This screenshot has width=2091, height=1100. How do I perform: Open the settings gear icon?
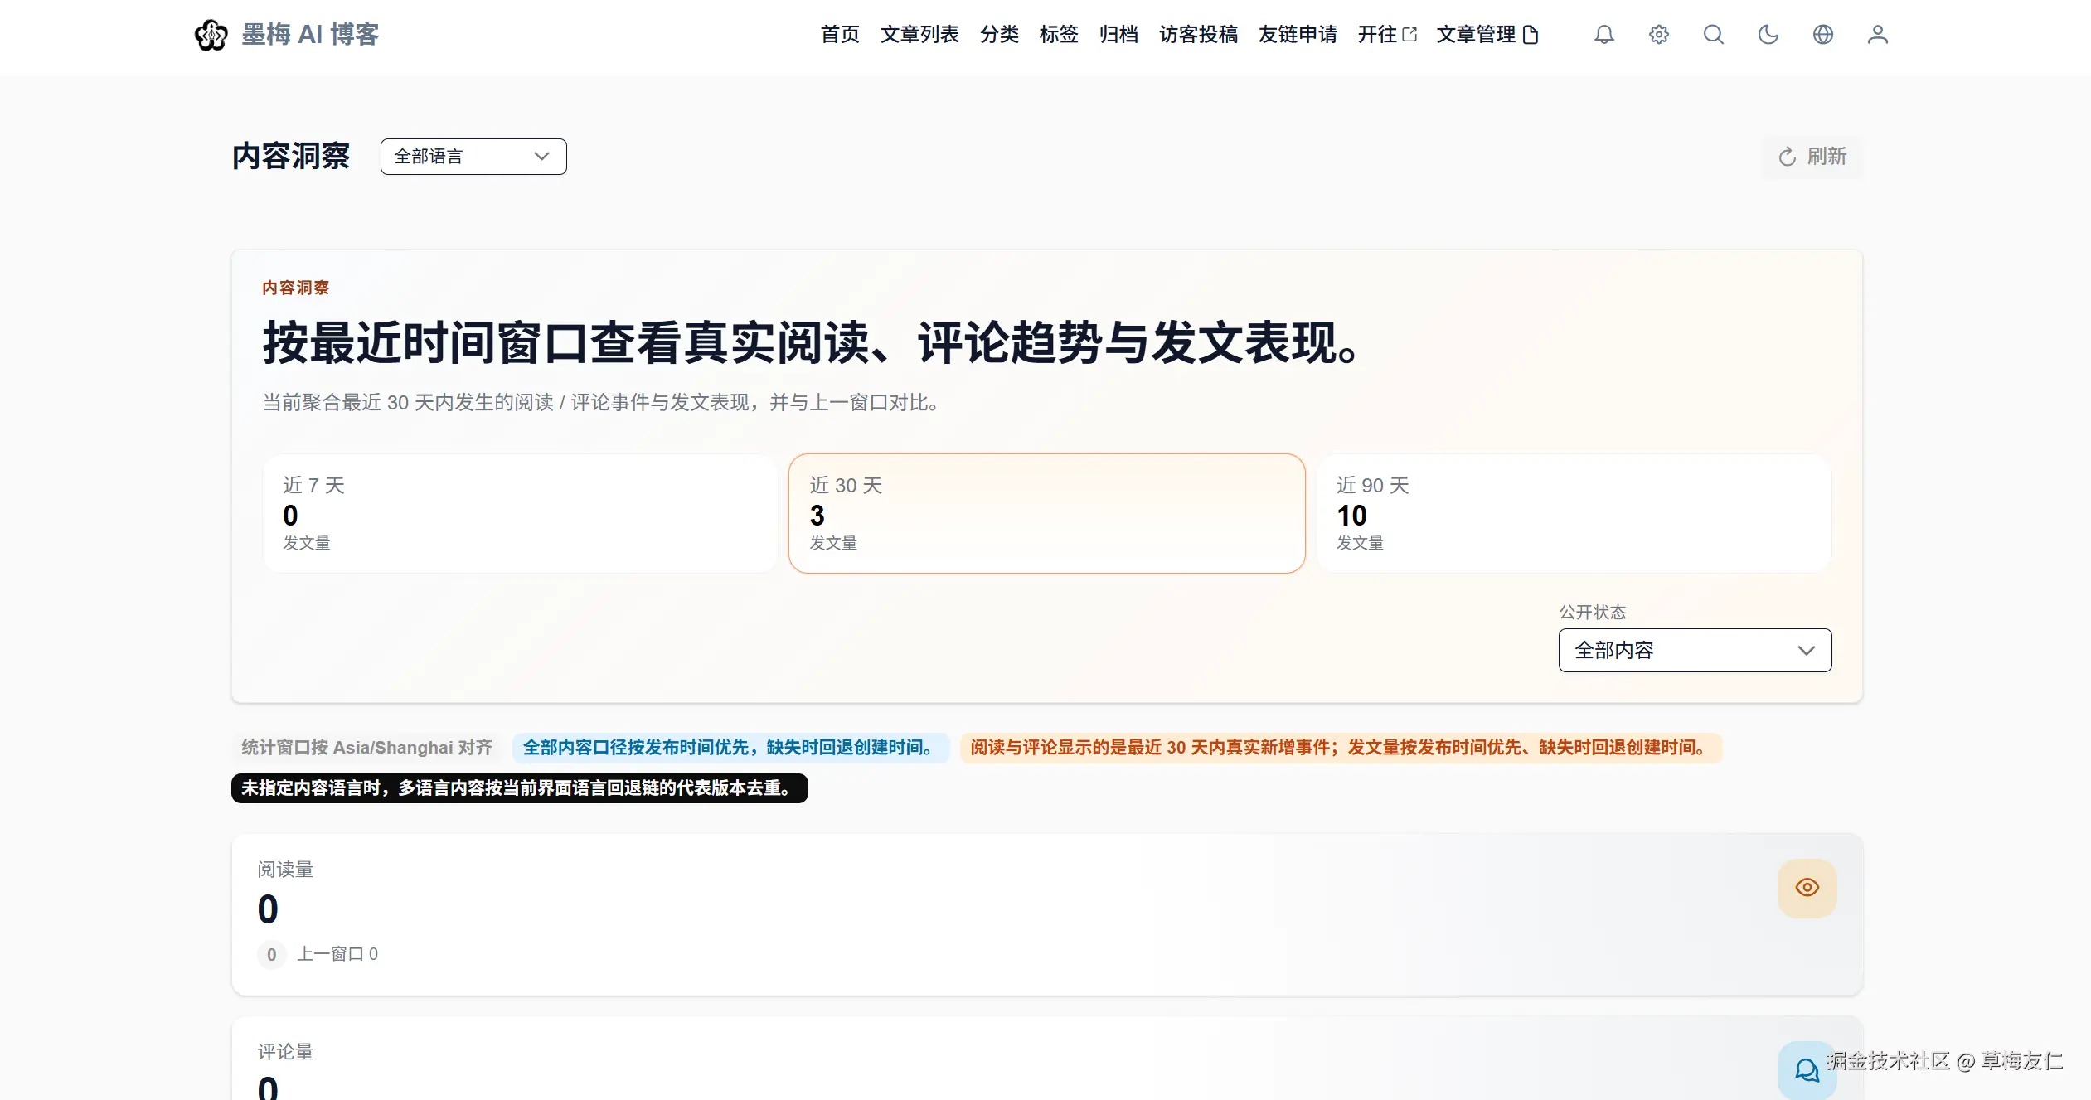pyautogui.click(x=1659, y=35)
